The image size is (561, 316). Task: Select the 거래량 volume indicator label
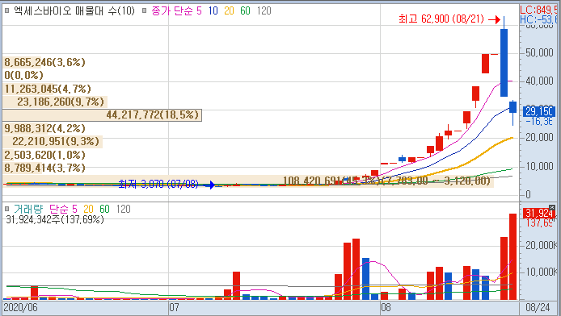28,209
